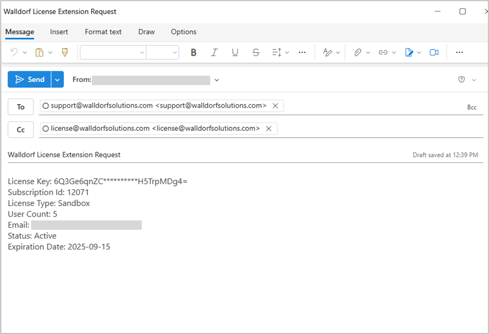This screenshot has height=334, width=489.
Task: Click the Insert link icon
Action: point(383,52)
